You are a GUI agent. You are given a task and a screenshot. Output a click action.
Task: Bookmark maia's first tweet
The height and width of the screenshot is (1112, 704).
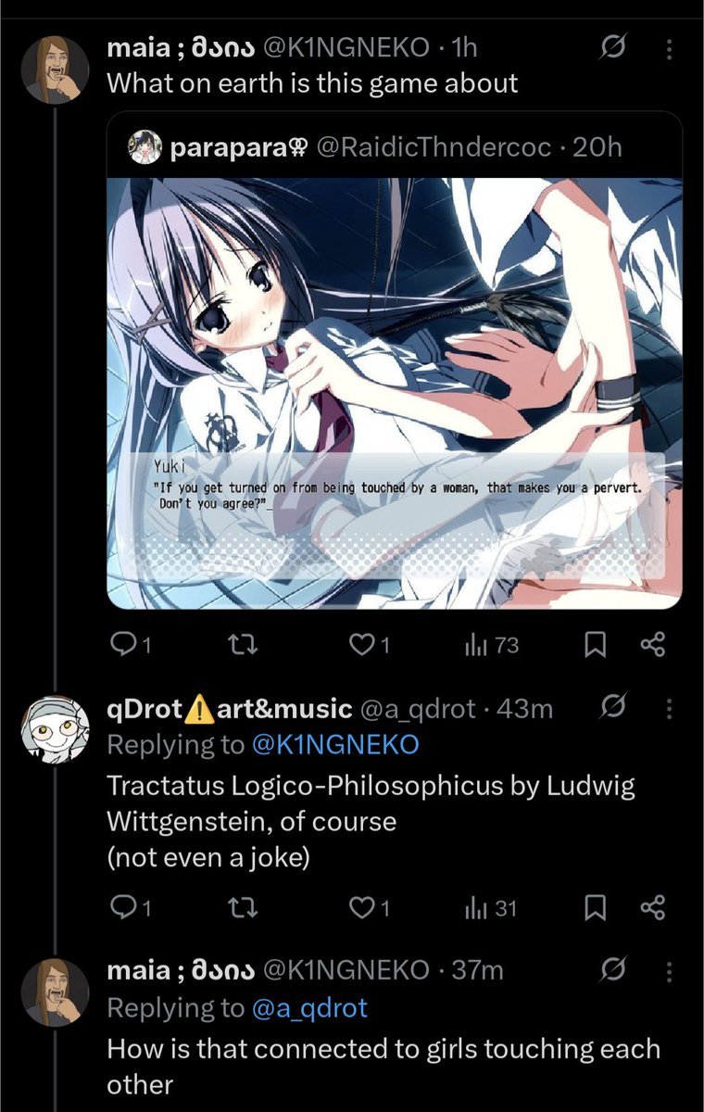(594, 645)
